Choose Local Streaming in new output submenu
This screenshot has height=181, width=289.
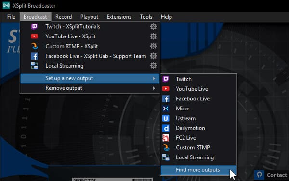point(198,157)
